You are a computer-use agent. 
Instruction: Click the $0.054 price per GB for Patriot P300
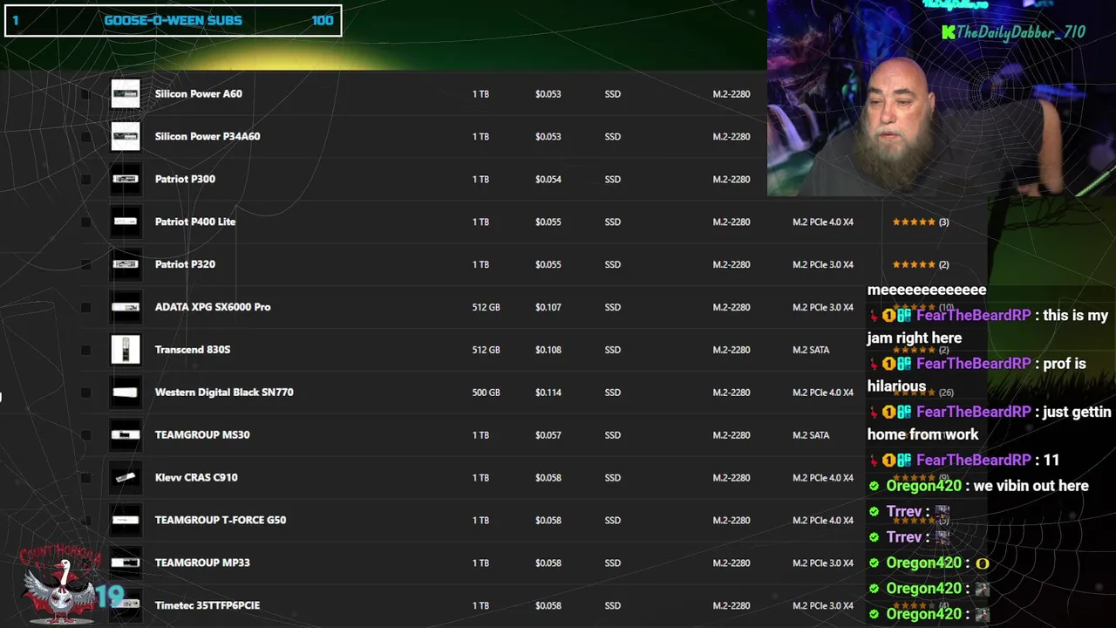[x=548, y=180]
